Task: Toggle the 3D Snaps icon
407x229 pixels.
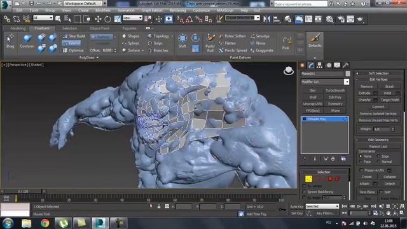Action: (180, 19)
